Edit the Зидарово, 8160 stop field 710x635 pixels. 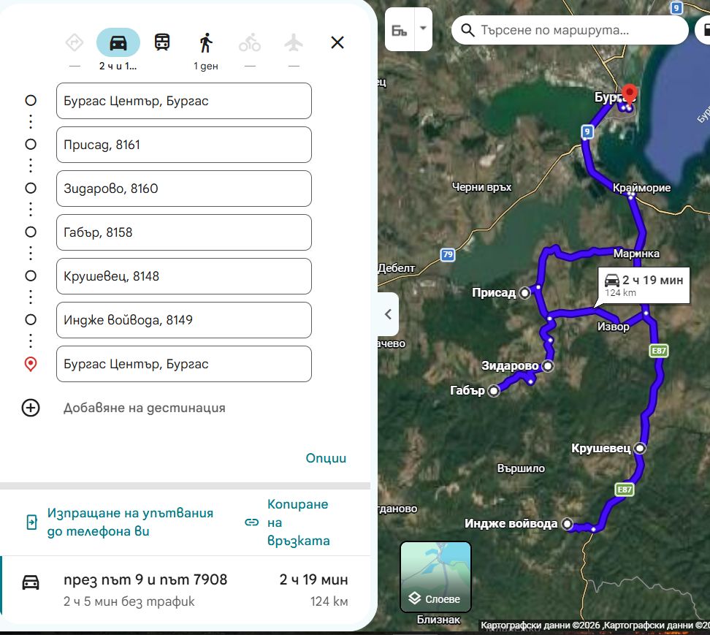pyautogui.click(x=184, y=189)
